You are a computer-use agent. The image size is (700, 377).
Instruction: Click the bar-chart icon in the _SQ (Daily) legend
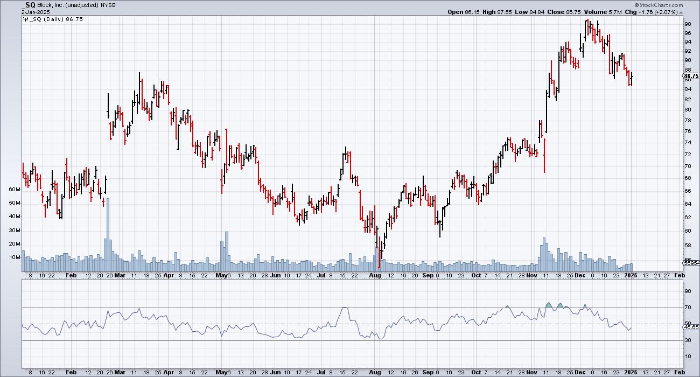(25, 19)
